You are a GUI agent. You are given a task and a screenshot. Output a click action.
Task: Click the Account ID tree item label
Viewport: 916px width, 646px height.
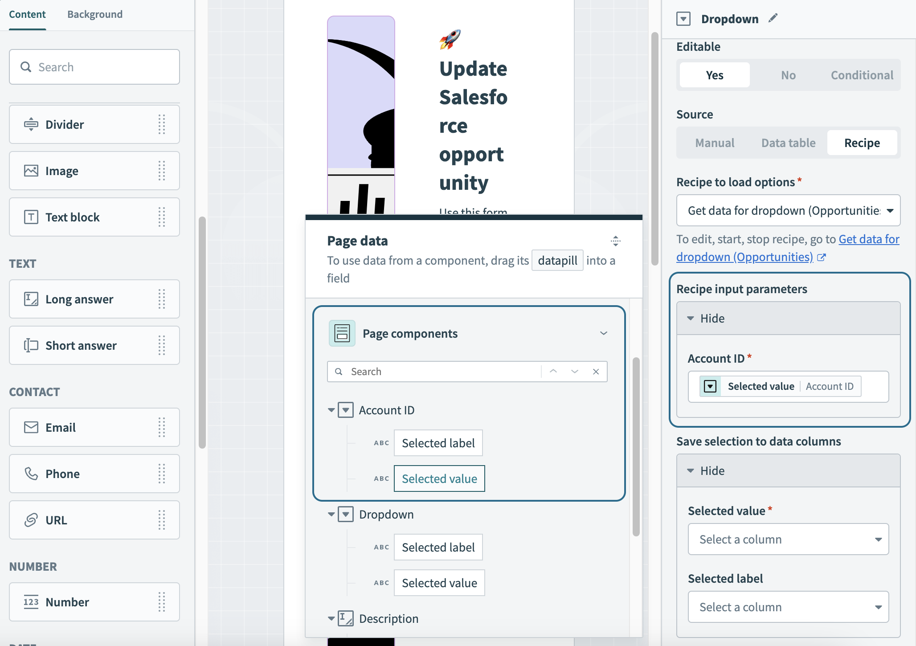[x=387, y=410]
